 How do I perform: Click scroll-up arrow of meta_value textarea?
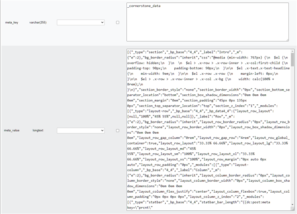pos(292,52)
